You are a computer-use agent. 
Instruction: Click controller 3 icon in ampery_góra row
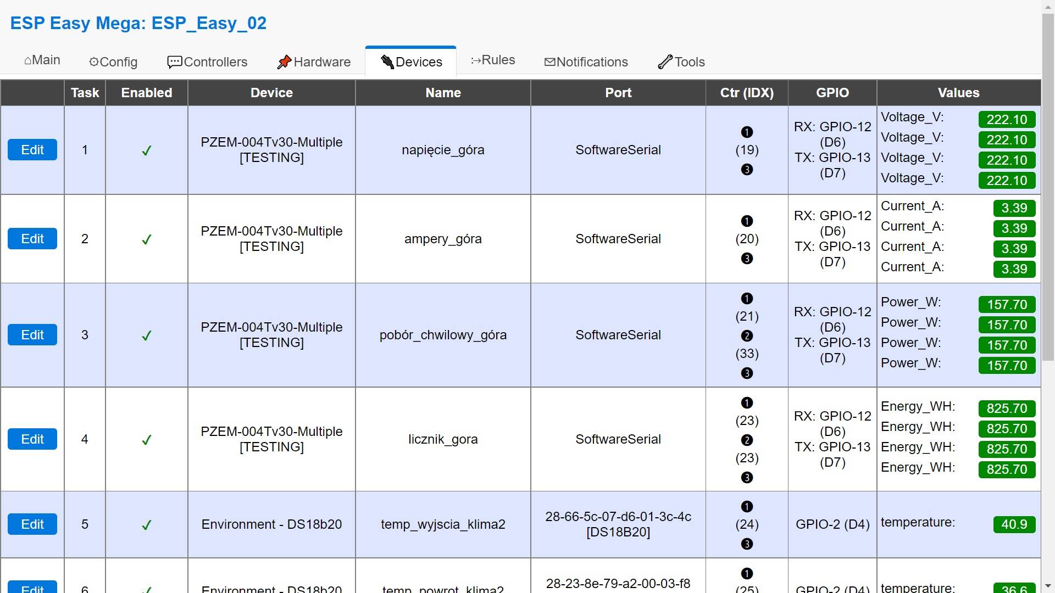pyautogui.click(x=747, y=258)
